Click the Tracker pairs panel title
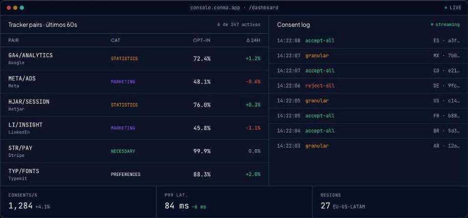The image size is (468, 218). (x=43, y=25)
